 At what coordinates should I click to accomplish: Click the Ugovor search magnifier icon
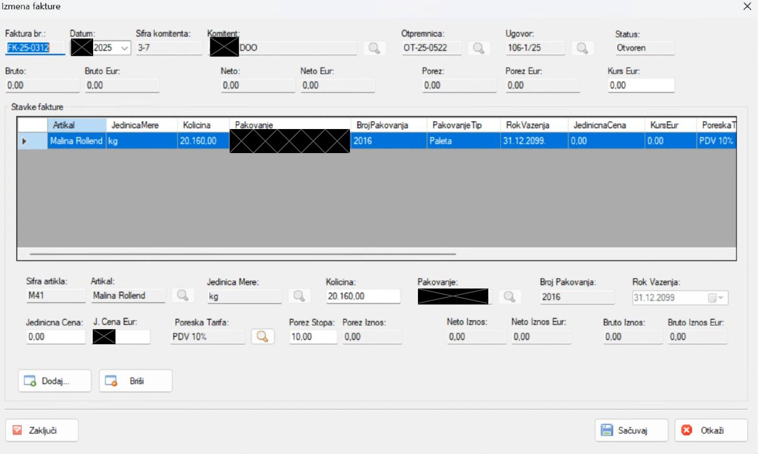tap(582, 48)
